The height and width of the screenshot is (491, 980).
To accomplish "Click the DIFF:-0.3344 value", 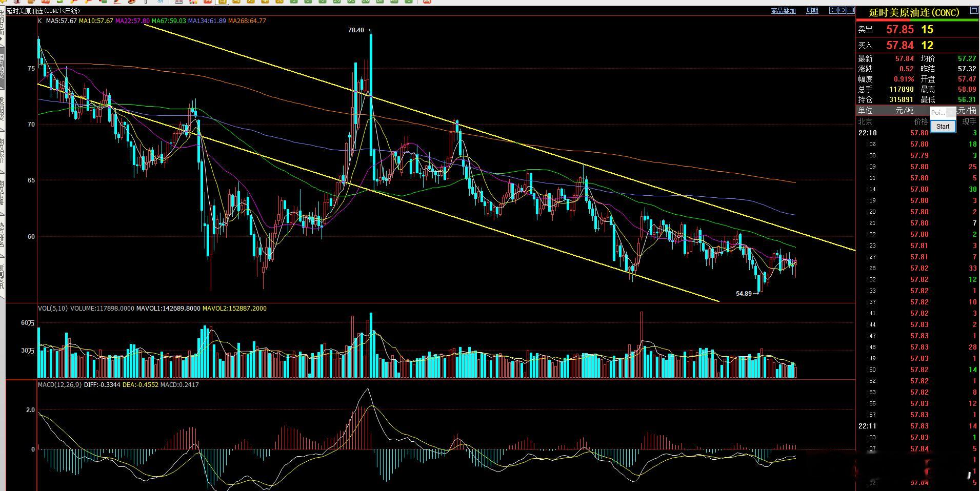I will 102,385.
